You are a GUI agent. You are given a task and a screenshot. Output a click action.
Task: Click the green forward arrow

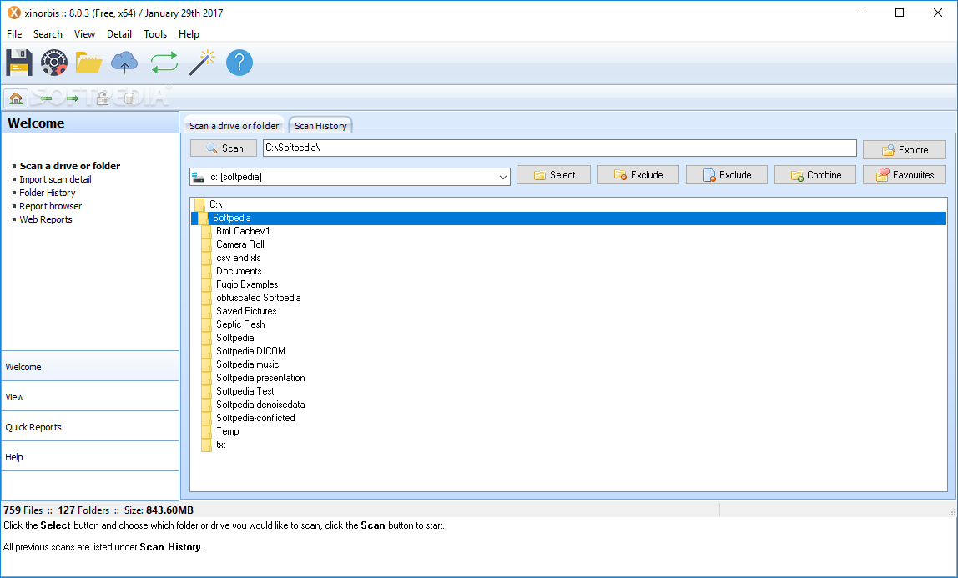point(73,98)
